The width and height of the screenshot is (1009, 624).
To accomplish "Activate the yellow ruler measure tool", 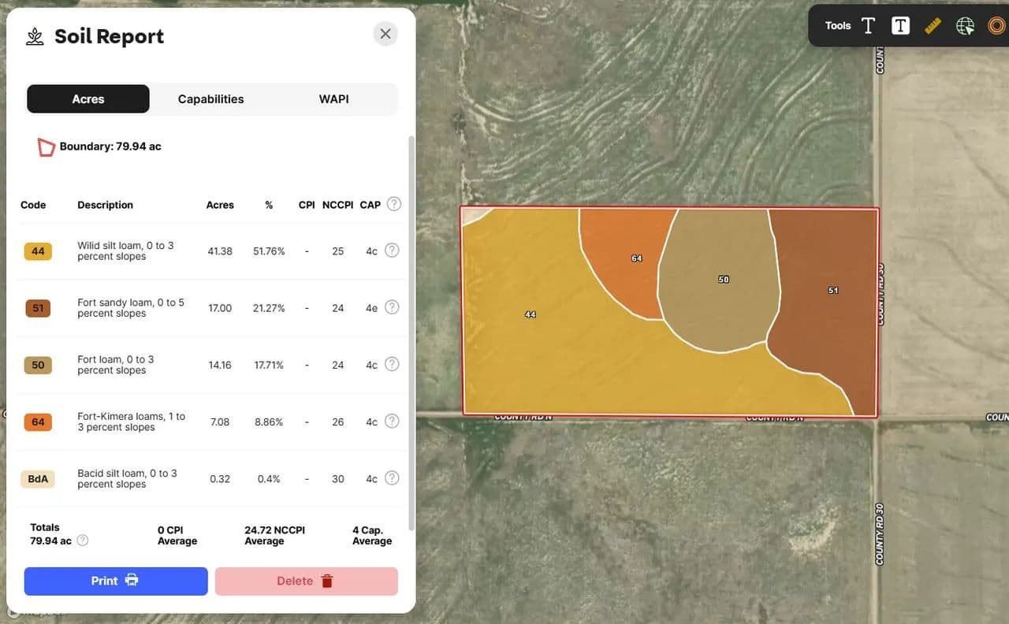I will click(933, 26).
